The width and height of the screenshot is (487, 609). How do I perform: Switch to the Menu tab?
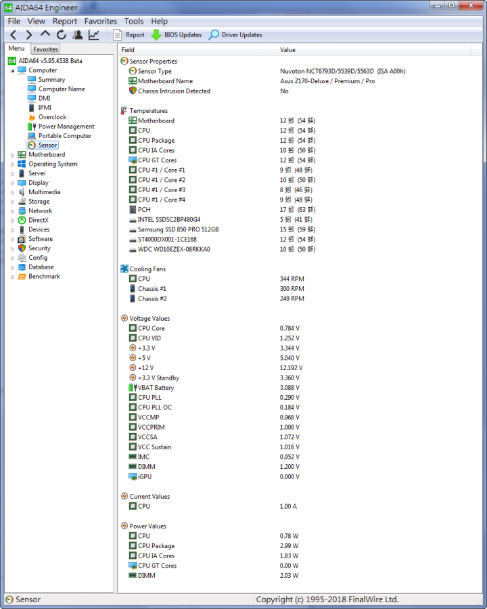click(x=17, y=49)
